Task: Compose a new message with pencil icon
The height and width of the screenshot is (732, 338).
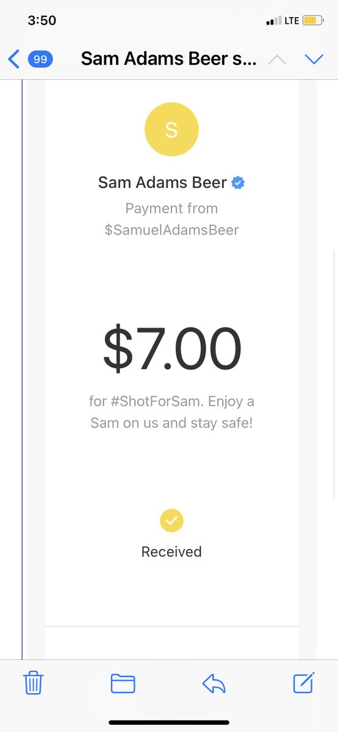Action: click(x=304, y=682)
